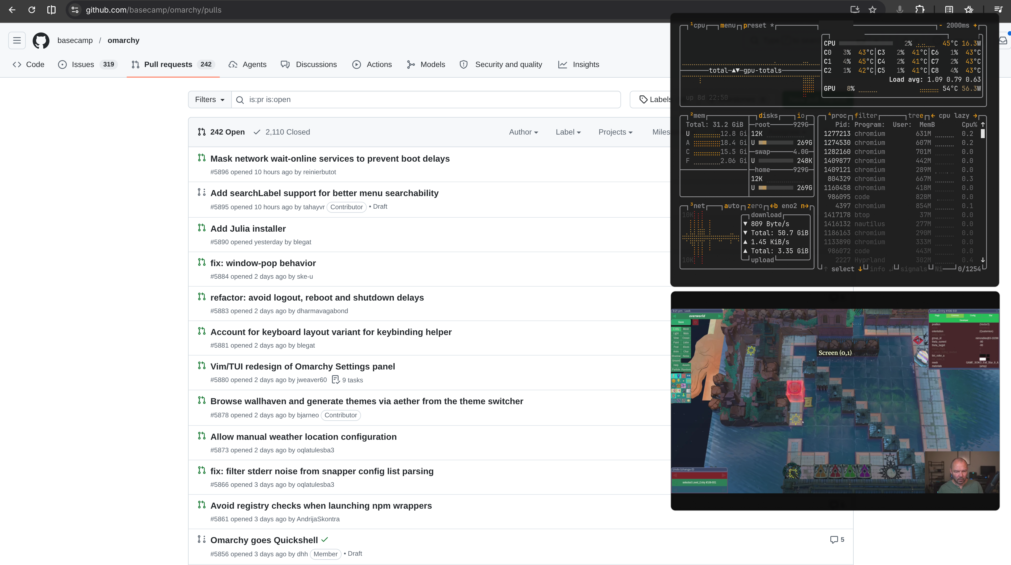This screenshot has width=1011, height=565.
Task: Open the Models tab
Action: tap(426, 65)
